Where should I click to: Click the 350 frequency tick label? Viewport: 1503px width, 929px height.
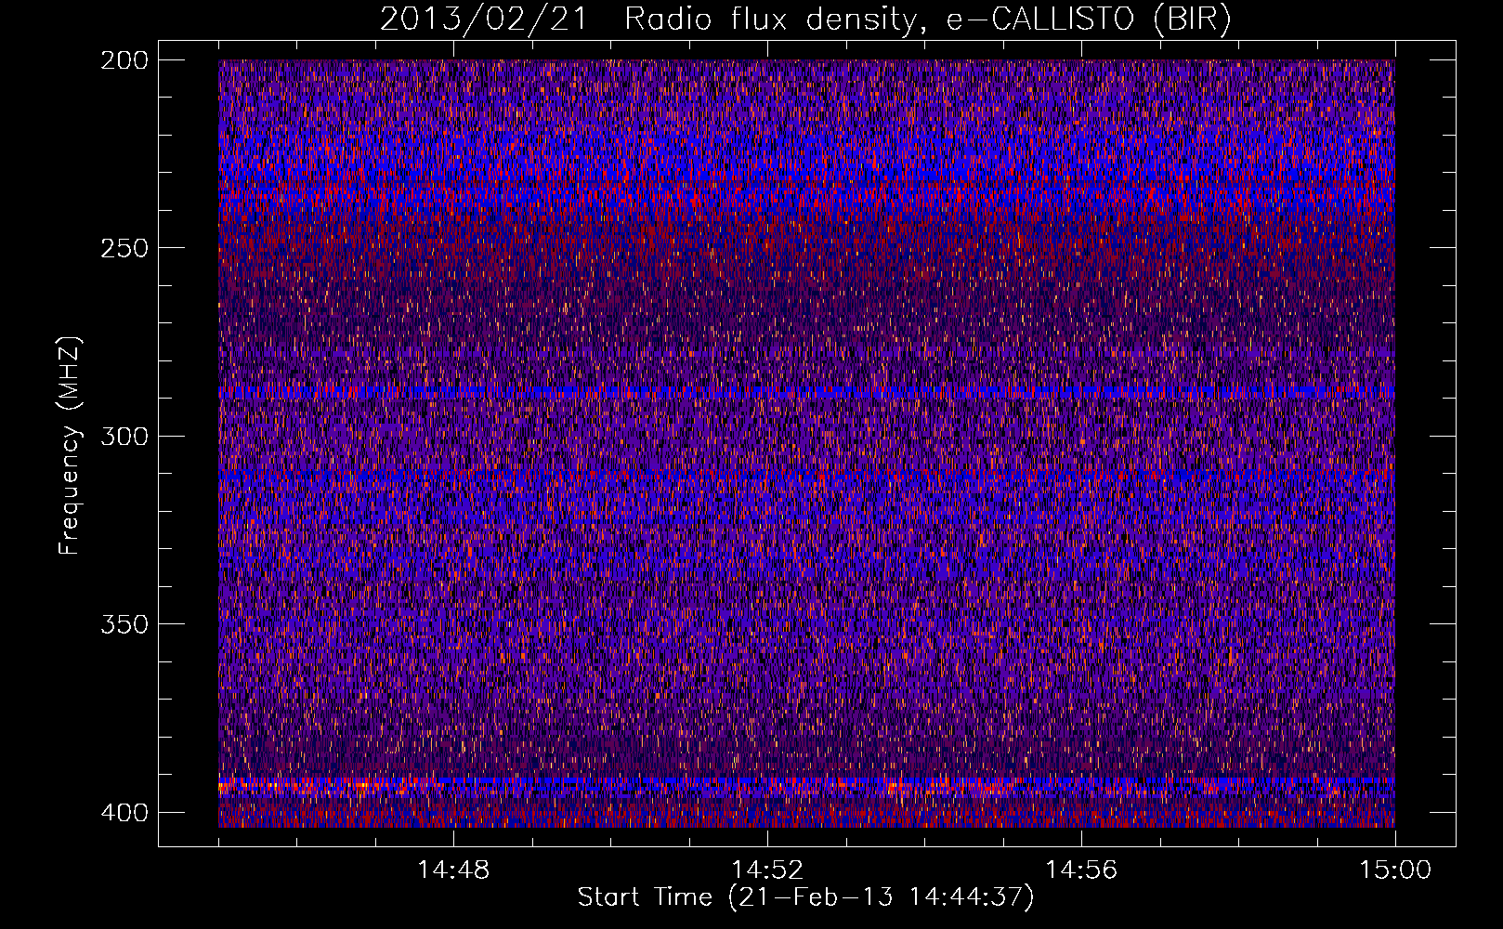point(124,623)
